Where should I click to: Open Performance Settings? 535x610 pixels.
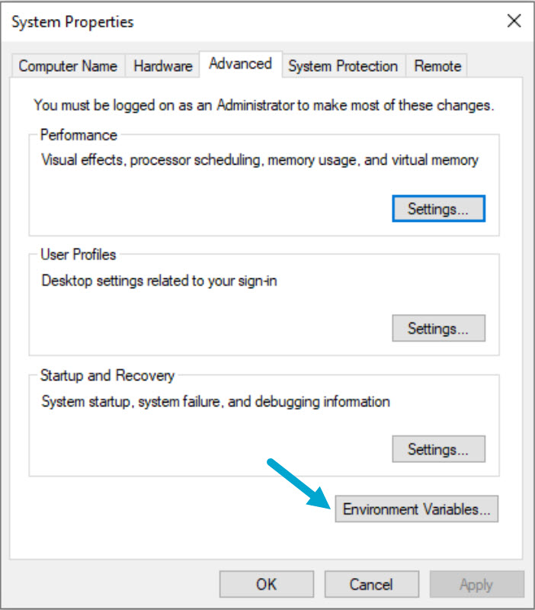click(x=438, y=208)
